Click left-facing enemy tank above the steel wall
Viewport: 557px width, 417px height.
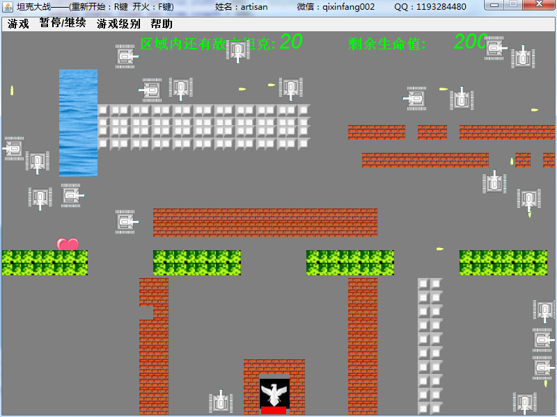click(x=150, y=90)
